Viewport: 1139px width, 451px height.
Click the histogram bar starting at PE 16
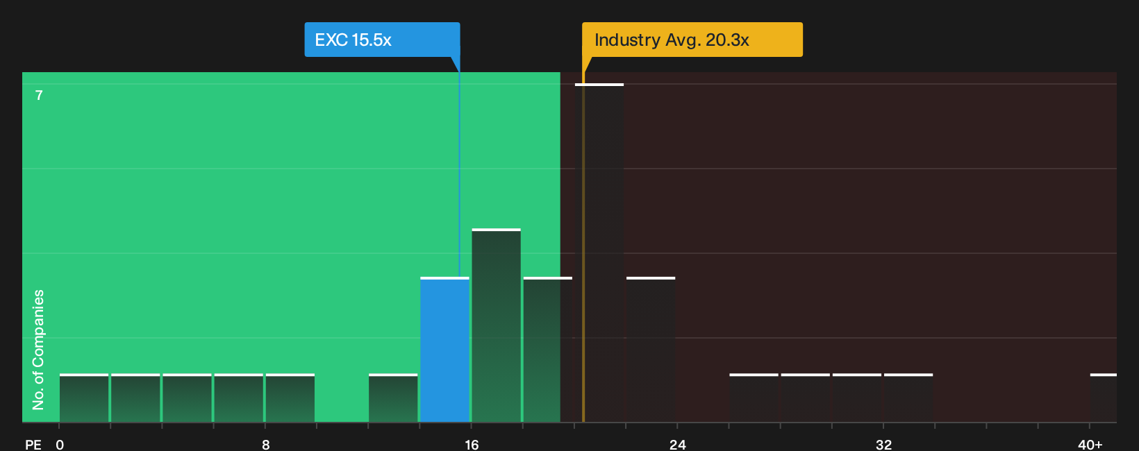click(496, 325)
